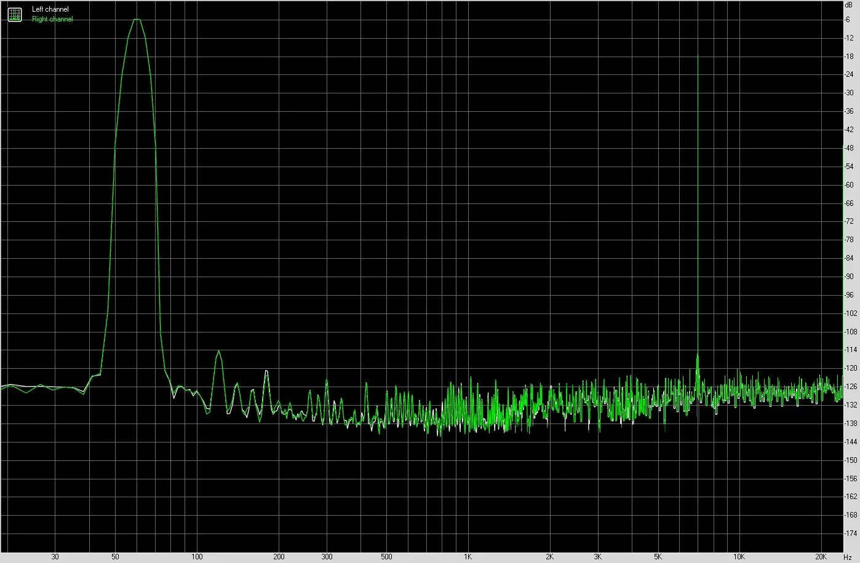Click the -60 value on dB axis
This screenshot has height=563, width=860.
(x=849, y=185)
